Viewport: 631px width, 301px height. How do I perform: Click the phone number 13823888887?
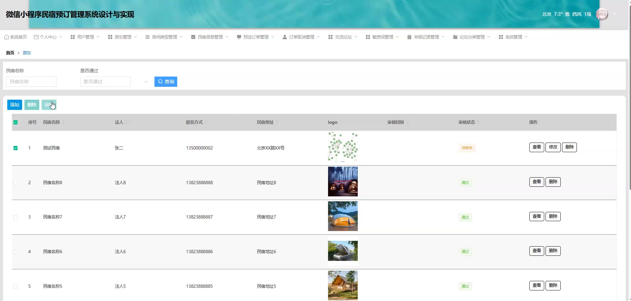click(x=199, y=217)
